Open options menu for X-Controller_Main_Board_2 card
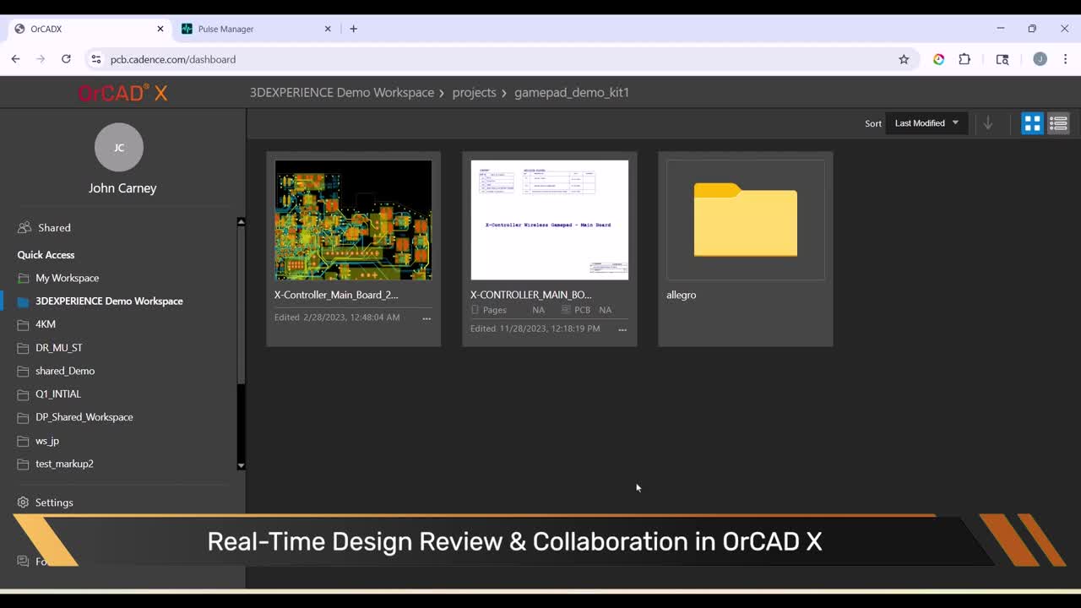 [426, 318]
